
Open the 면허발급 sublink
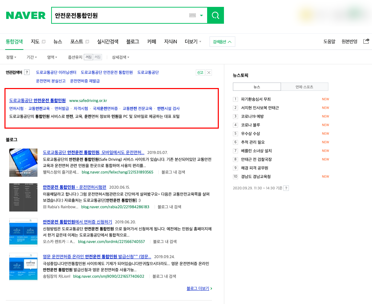point(62,109)
